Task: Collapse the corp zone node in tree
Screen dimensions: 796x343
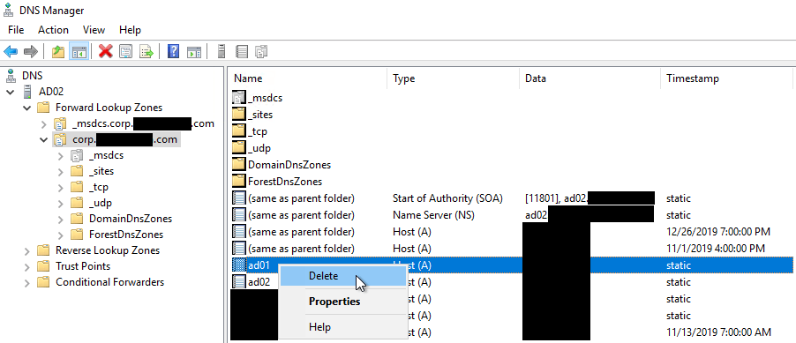Action: click(43, 139)
